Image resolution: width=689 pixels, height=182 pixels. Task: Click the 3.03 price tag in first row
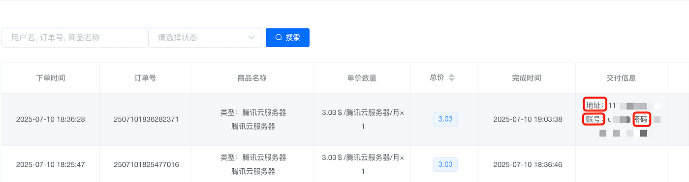(445, 119)
